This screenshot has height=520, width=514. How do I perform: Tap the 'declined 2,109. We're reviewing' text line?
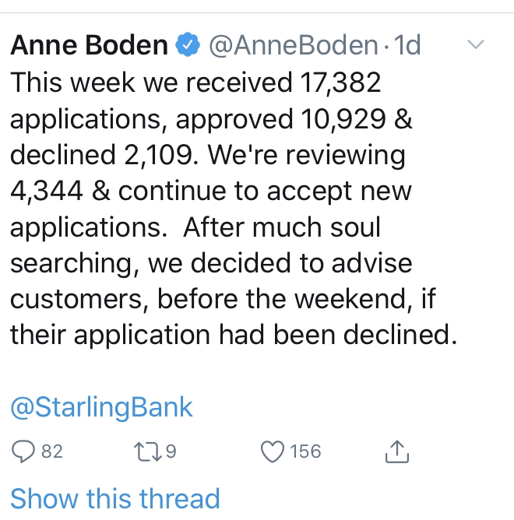pos(208,155)
